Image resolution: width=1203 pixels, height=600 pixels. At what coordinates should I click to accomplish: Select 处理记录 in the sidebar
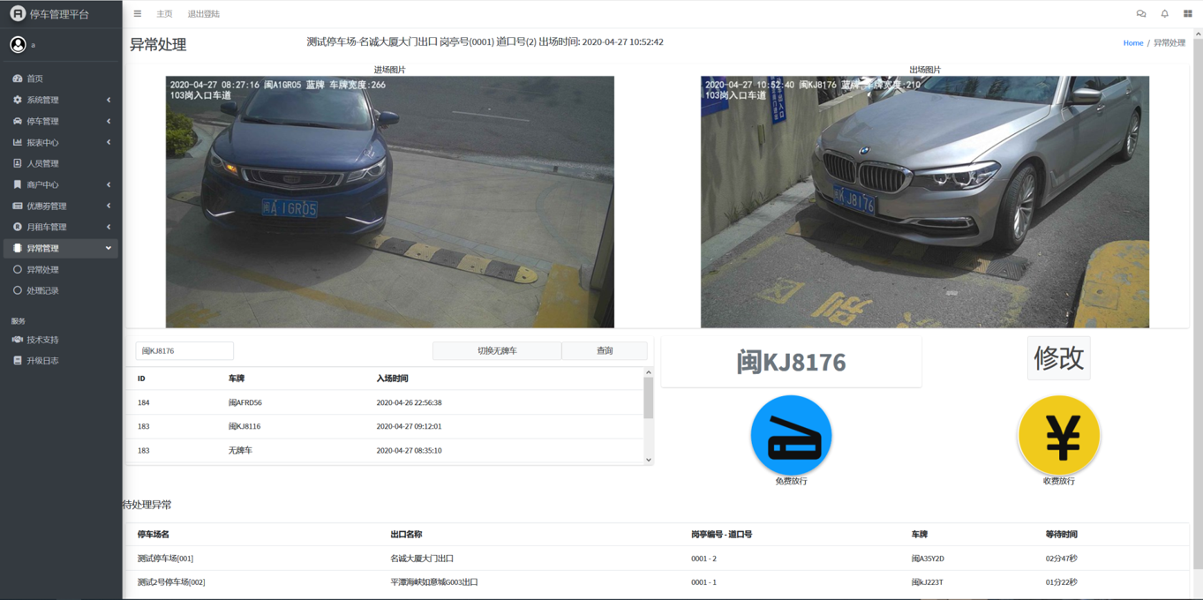point(42,290)
